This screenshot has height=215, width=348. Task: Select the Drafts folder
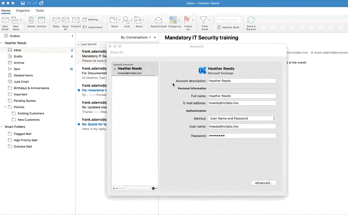coord(38,57)
